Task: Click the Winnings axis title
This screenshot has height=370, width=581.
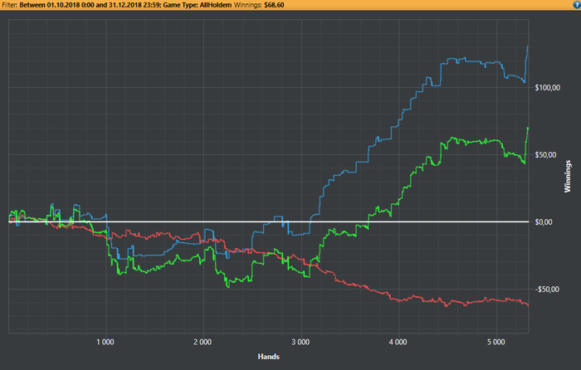Action: pos(568,177)
